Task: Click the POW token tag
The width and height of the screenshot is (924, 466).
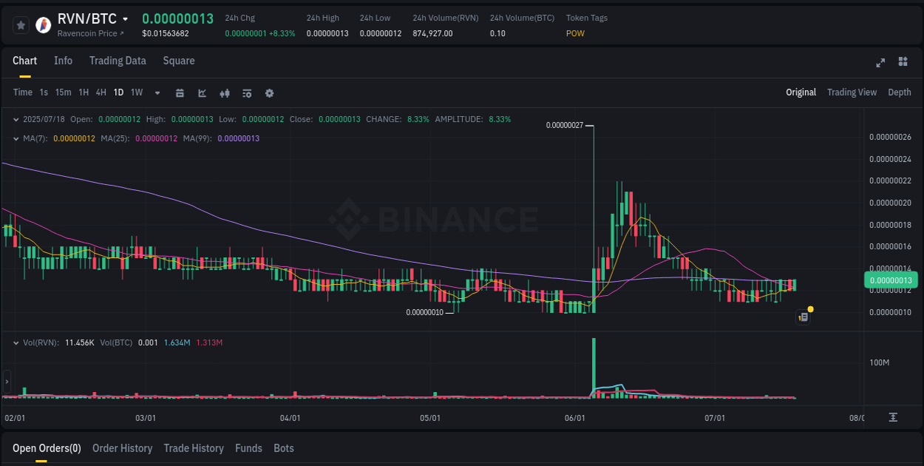Action: click(575, 33)
